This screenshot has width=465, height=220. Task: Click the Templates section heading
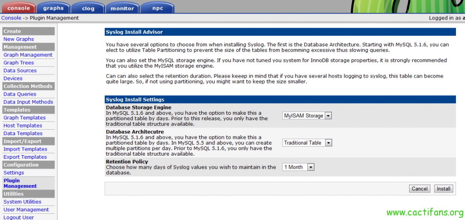click(x=29, y=110)
